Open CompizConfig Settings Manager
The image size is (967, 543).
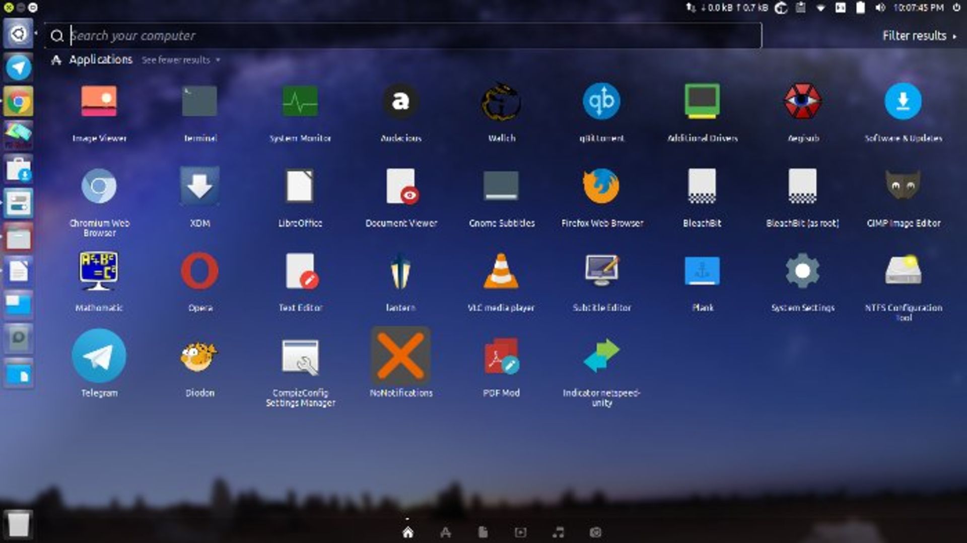[x=300, y=357]
